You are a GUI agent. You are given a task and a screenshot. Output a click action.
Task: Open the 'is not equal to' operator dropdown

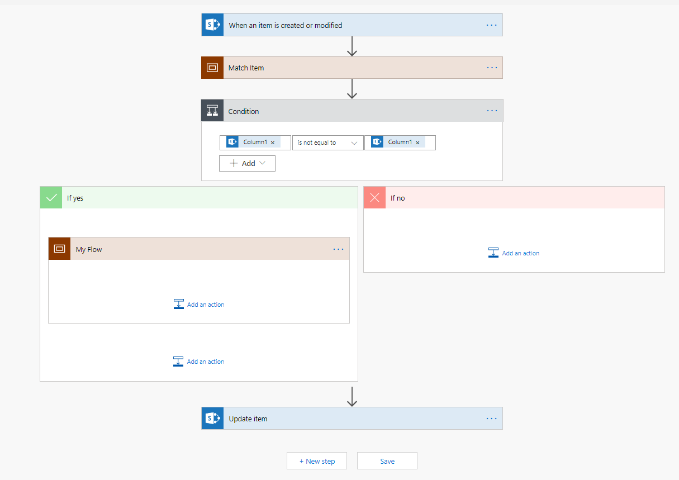pyautogui.click(x=327, y=142)
